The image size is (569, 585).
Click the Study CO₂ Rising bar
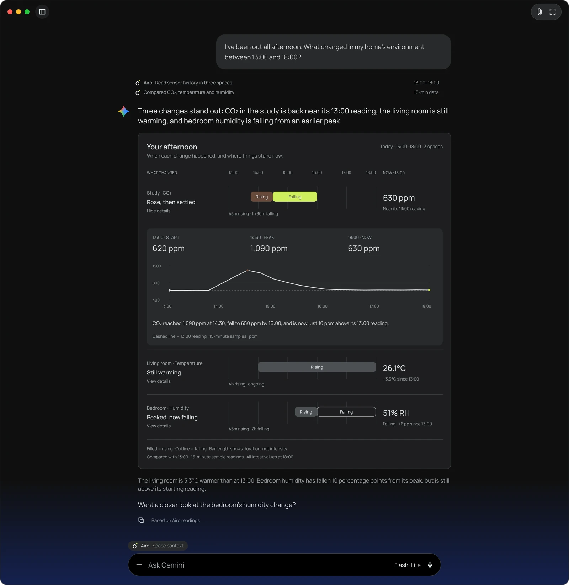262,197
